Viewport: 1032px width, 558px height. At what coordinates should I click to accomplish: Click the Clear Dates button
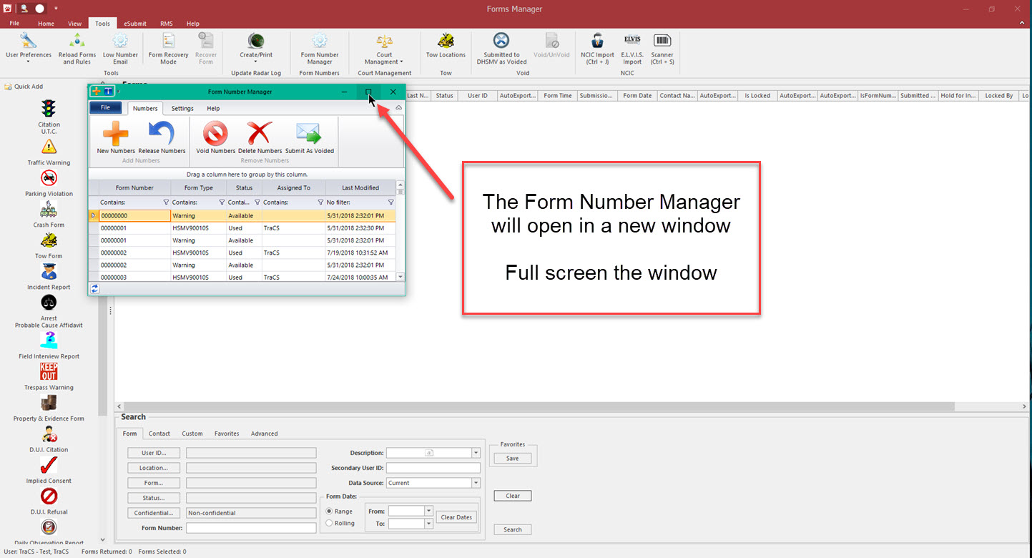[x=456, y=517]
